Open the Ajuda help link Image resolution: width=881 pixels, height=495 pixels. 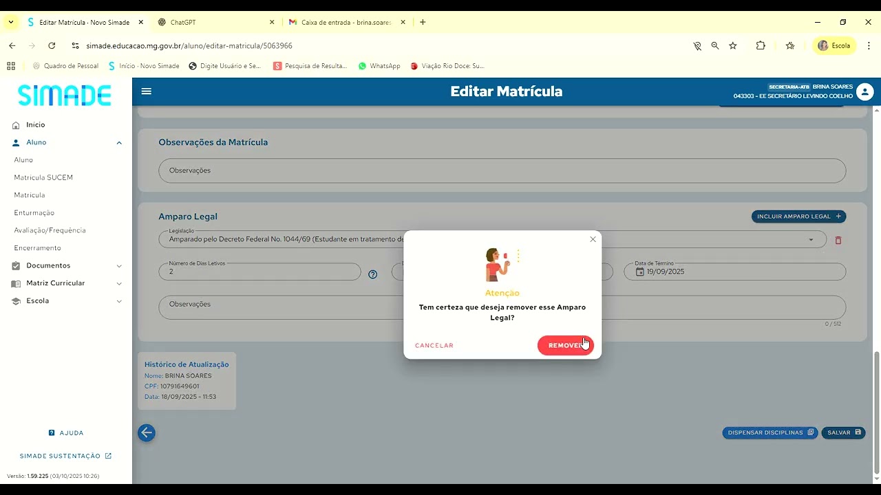66,433
